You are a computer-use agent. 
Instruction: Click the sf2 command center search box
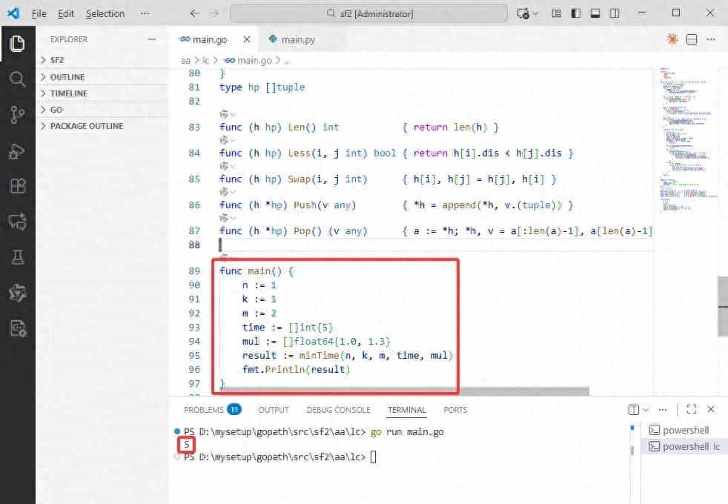click(x=368, y=13)
